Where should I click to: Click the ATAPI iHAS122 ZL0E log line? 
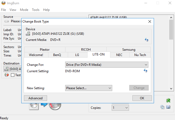(109, 17)
